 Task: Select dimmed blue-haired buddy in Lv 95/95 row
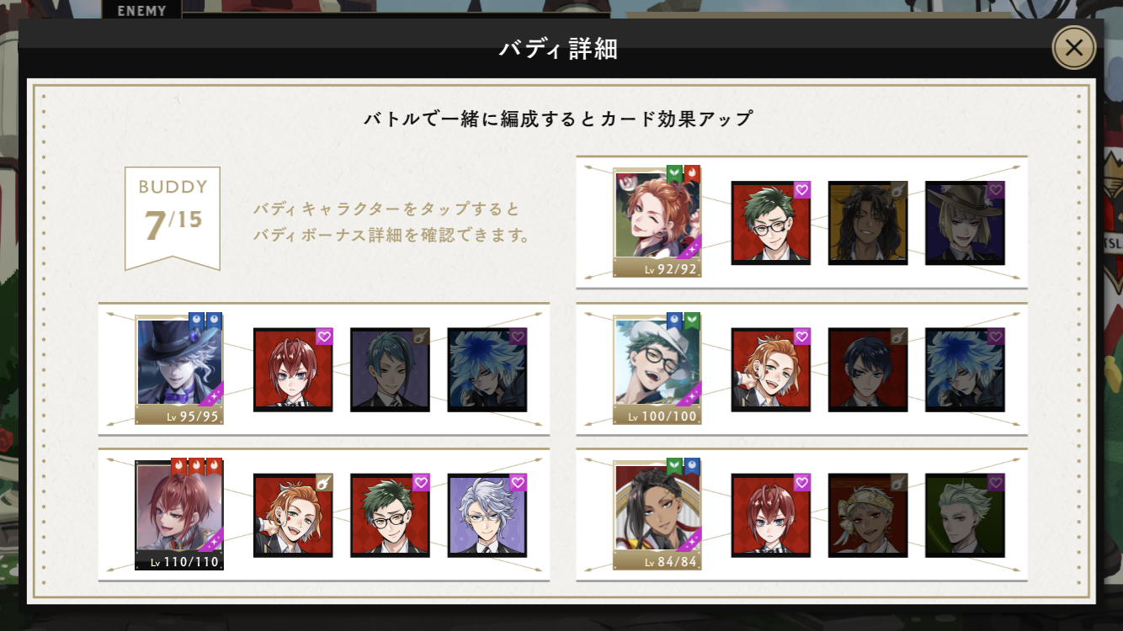[x=487, y=370]
